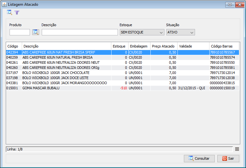The image size is (246, 168).
Task: Sort by Código column header
Action: [14, 46]
